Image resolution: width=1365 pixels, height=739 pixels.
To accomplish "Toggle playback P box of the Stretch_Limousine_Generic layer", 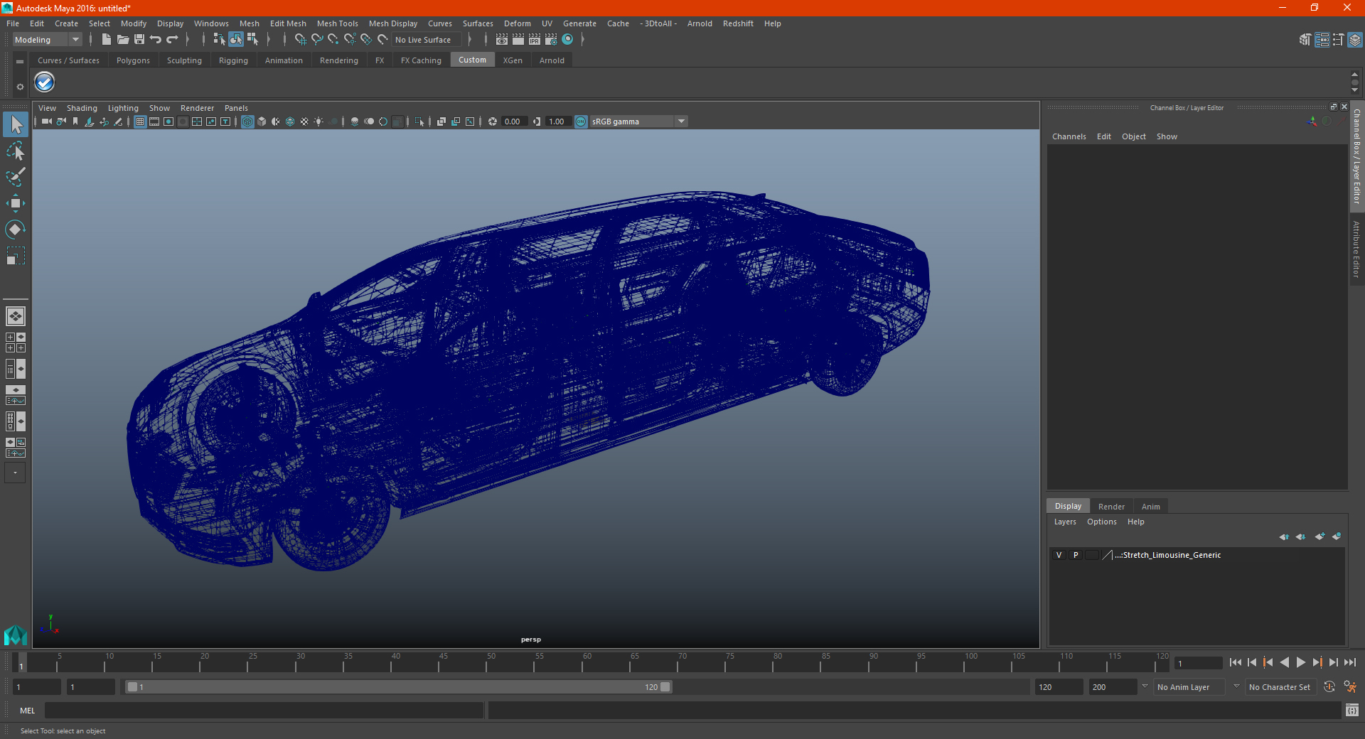I will 1076,555.
